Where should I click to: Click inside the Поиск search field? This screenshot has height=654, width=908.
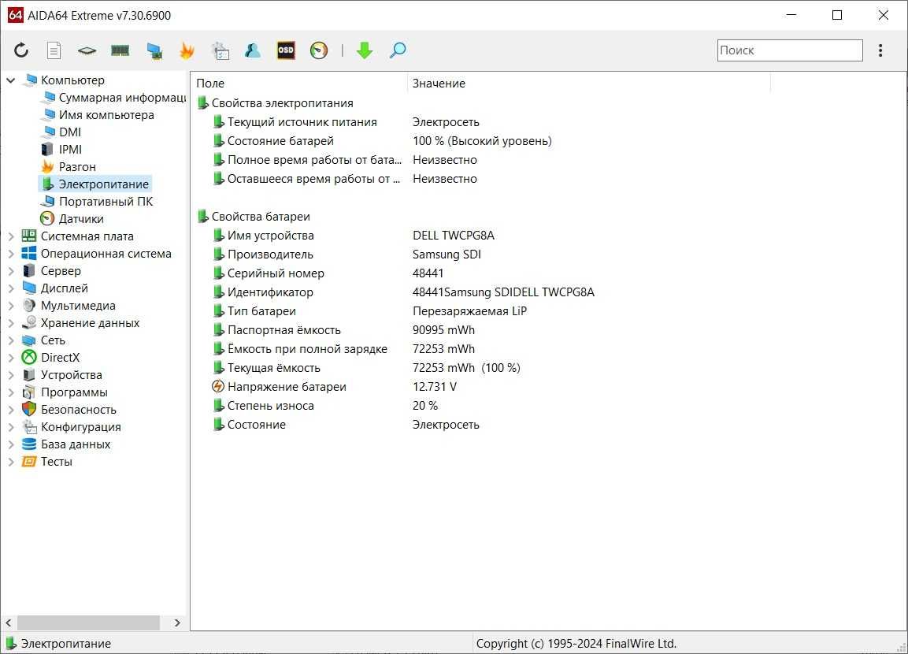coord(790,50)
